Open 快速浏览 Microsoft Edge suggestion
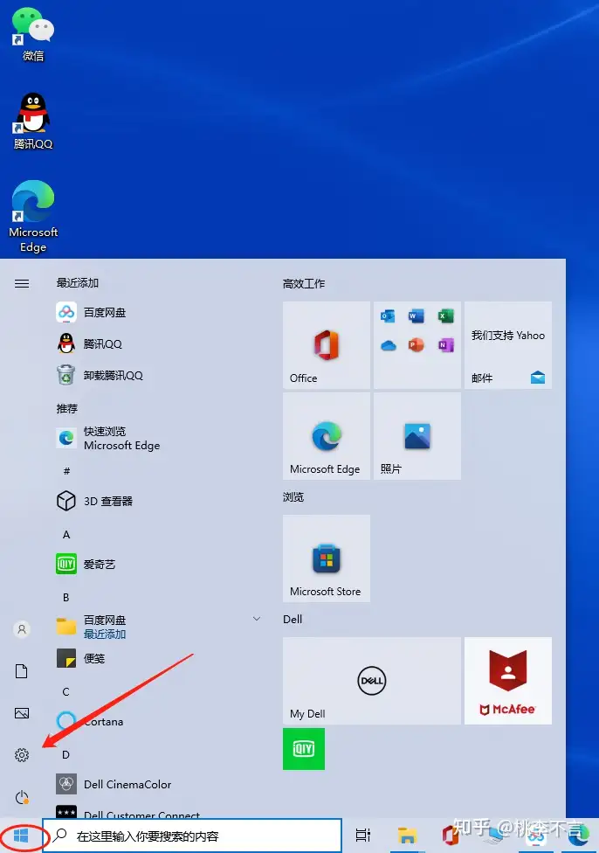 point(158,438)
